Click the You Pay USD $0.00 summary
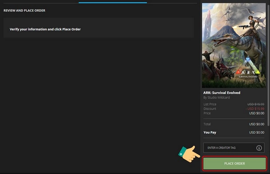 [234, 132]
